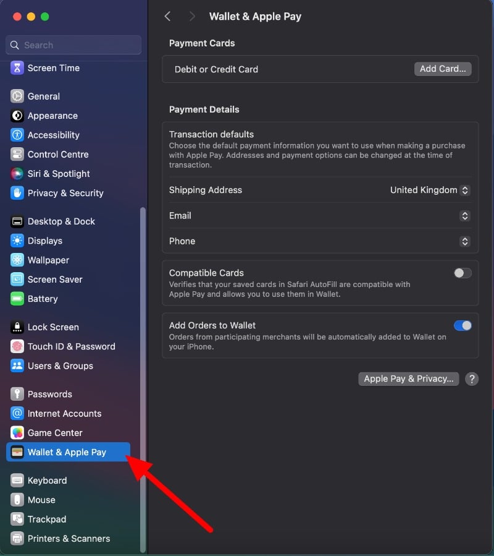Open Screen Time hourglass icon
Screen dimensions: 494x556
pos(17,68)
